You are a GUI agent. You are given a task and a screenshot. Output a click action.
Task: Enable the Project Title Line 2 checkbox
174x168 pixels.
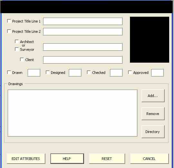point(9,31)
